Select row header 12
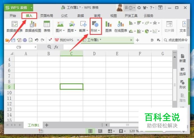 (9, 104)
